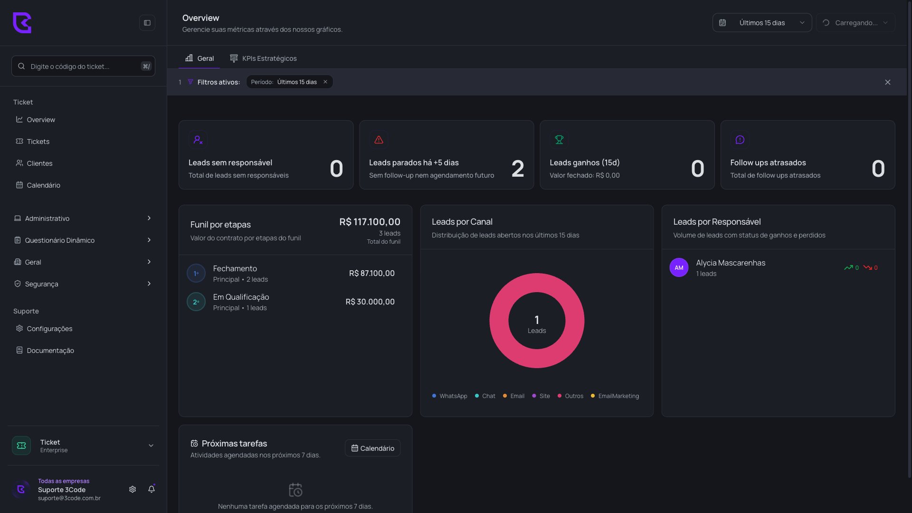
Task: Open settings gear next to Suporte 3Code
Action: 133,489
